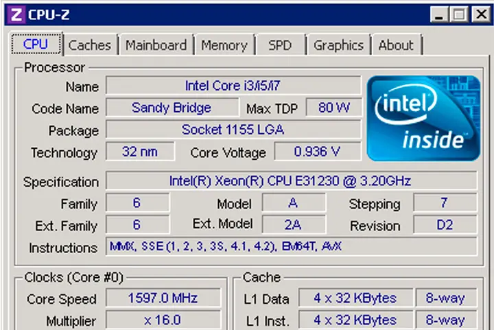Viewport: 494px width, 330px height.
Task: Click the 'Technology' label
Action: 64,153
